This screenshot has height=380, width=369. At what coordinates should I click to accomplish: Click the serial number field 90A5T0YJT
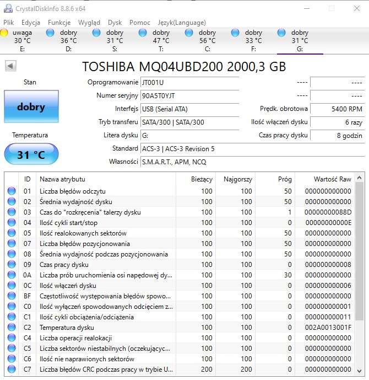click(189, 95)
